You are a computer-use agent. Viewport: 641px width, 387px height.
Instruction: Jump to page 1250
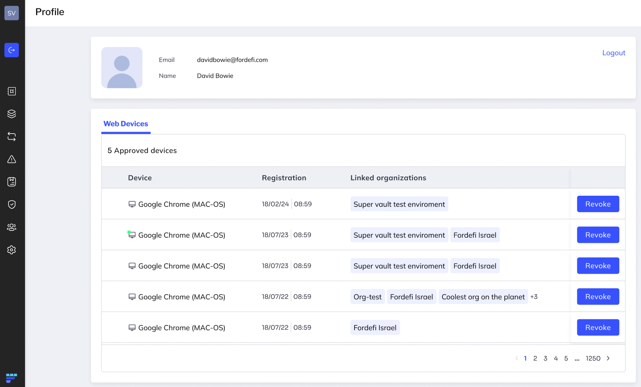point(593,358)
